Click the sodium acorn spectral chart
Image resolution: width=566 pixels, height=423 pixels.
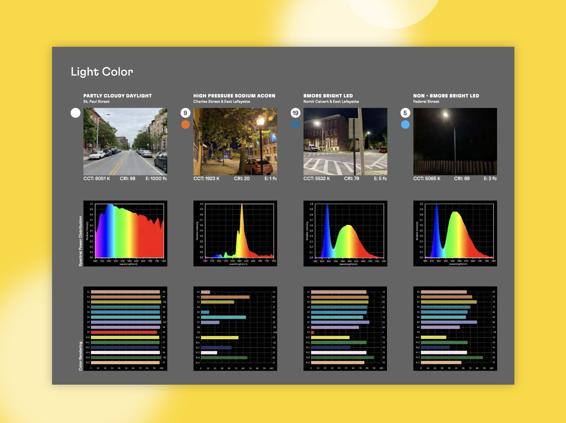coord(235,233)
